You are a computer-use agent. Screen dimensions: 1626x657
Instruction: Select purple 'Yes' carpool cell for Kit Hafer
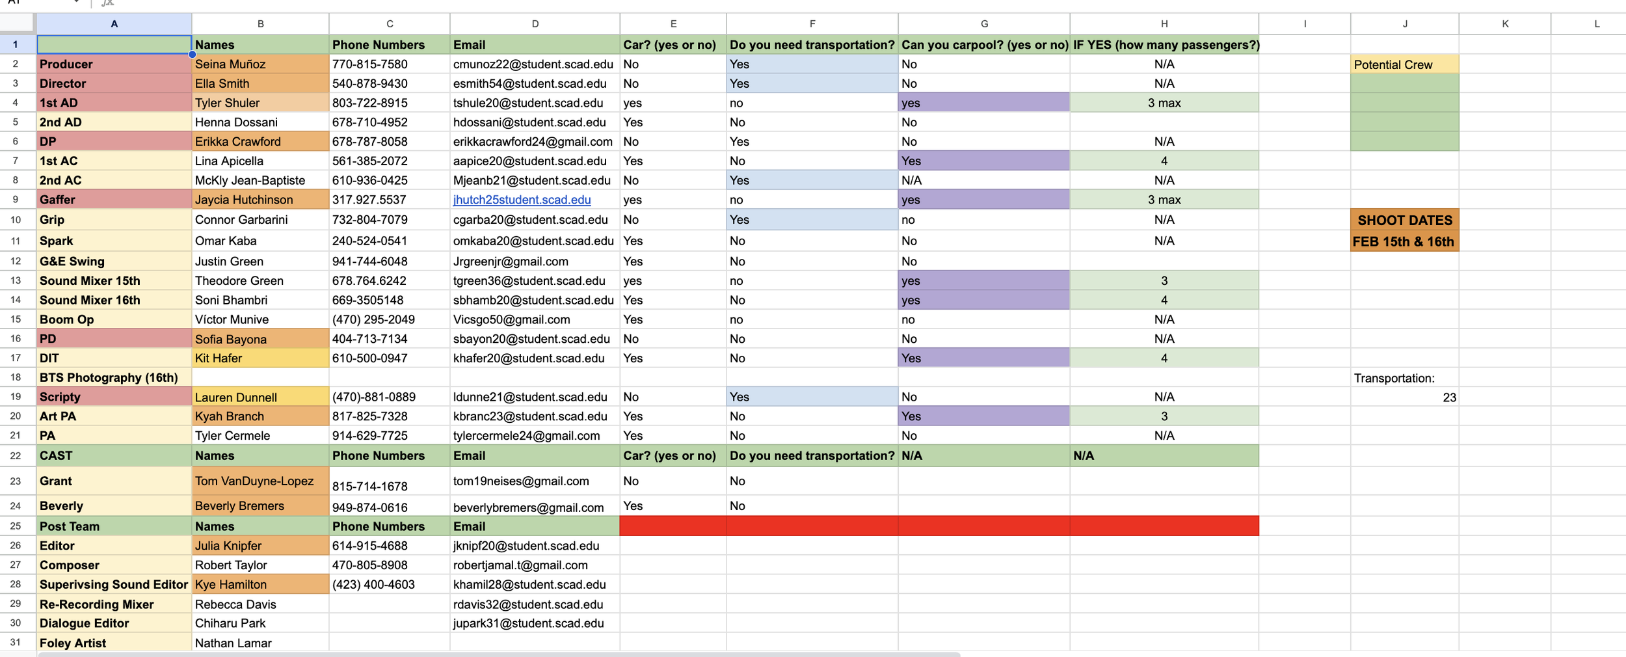click(983, 358)
